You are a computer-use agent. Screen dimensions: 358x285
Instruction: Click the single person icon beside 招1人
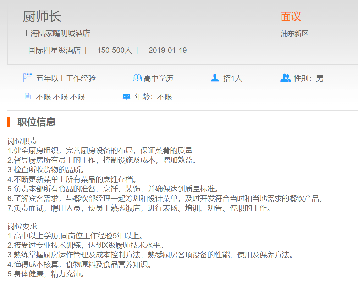click(x=215, y=78)
